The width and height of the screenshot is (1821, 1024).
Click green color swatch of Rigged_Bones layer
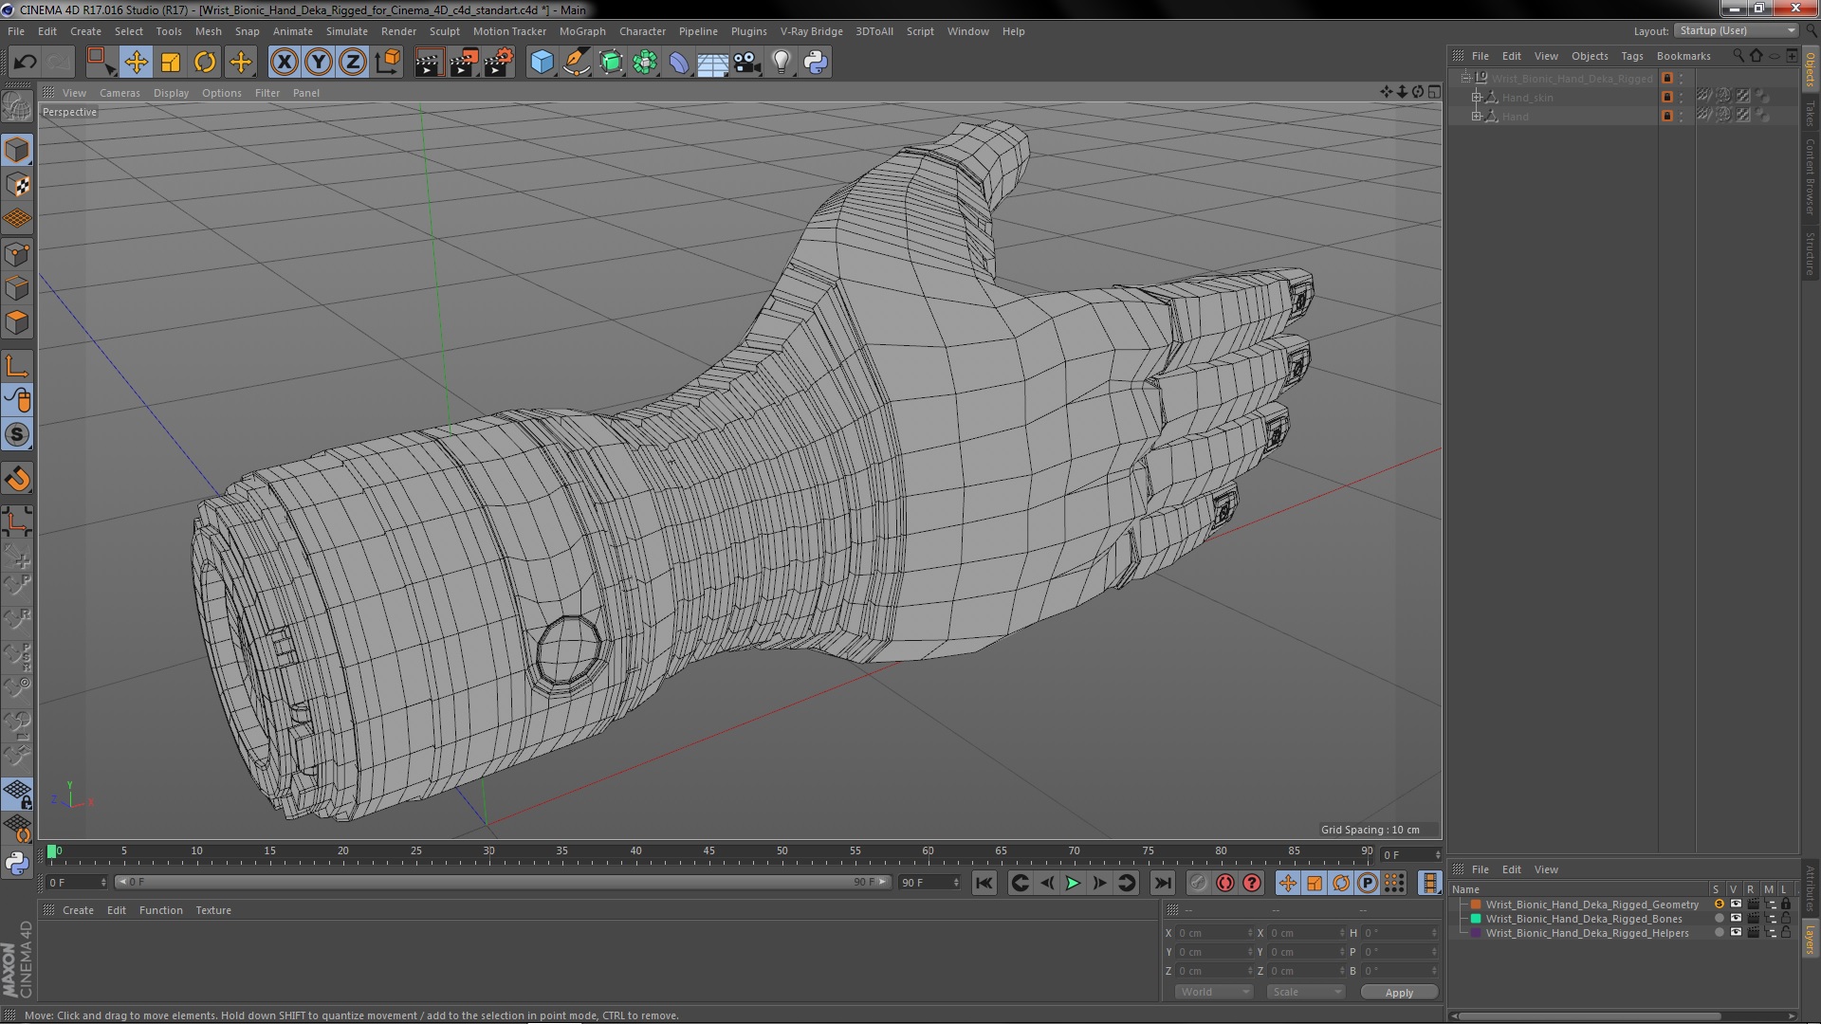point(1476,919)
